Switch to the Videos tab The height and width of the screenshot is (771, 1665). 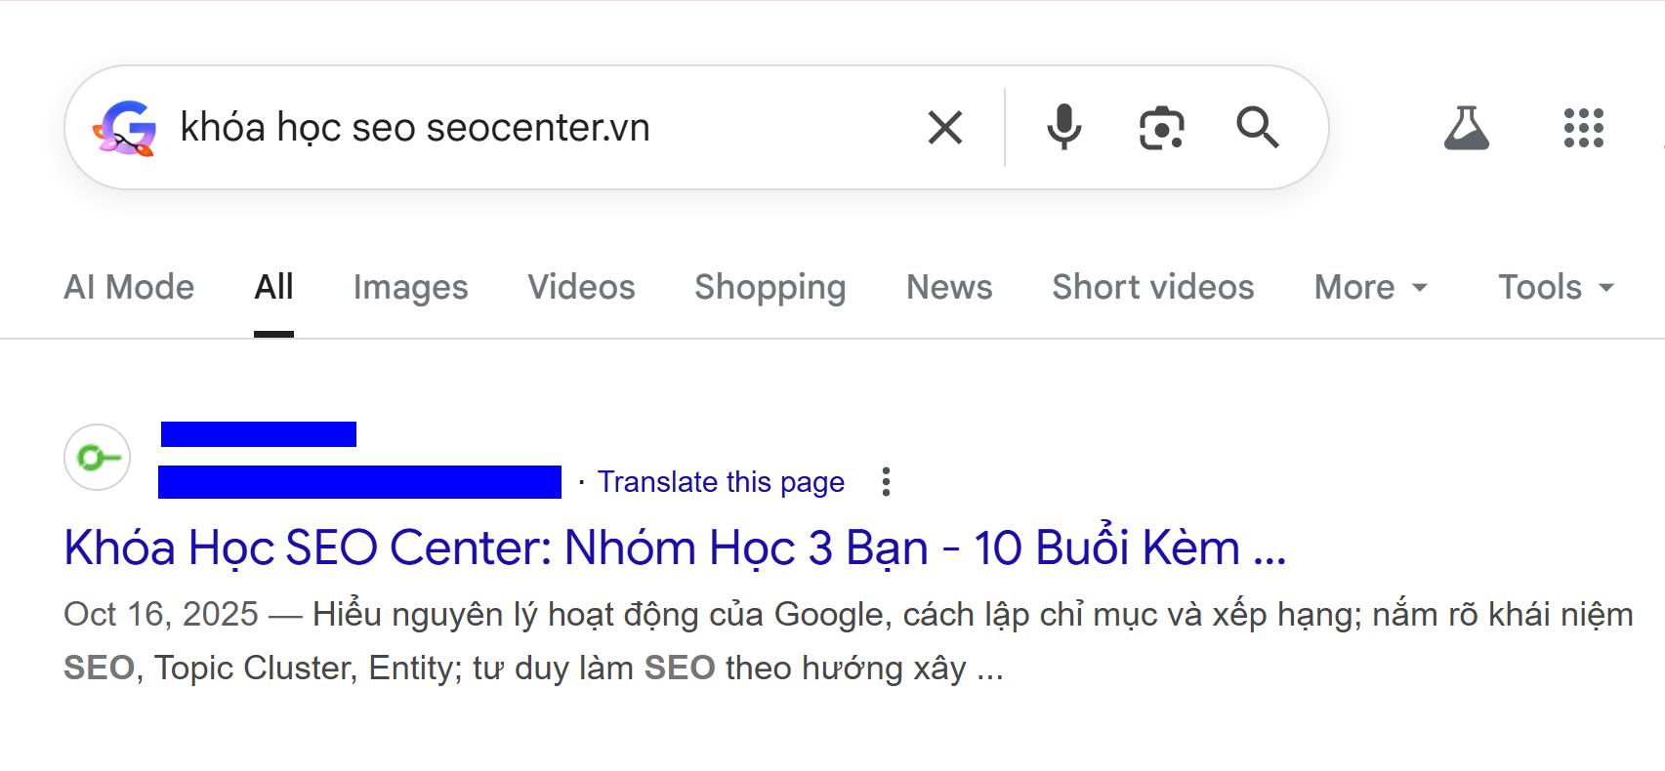coord(580,287)
